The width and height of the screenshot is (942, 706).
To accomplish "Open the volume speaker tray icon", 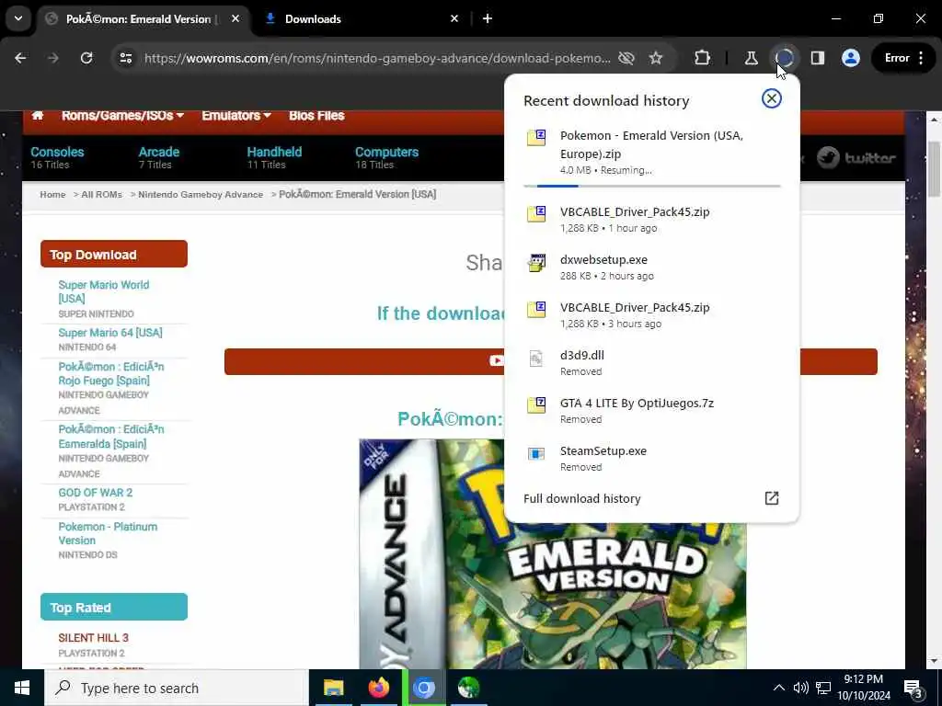I will [x=800, y=688].
